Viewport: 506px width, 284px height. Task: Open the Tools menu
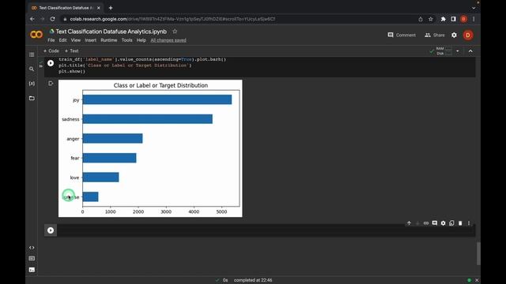point(126,40)
